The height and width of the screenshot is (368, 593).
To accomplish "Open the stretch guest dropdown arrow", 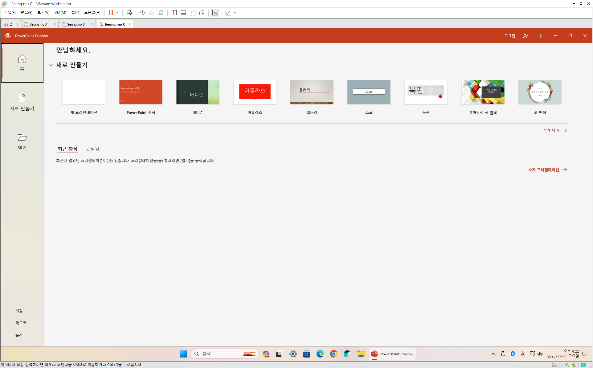I will click(x=235, y=13).
